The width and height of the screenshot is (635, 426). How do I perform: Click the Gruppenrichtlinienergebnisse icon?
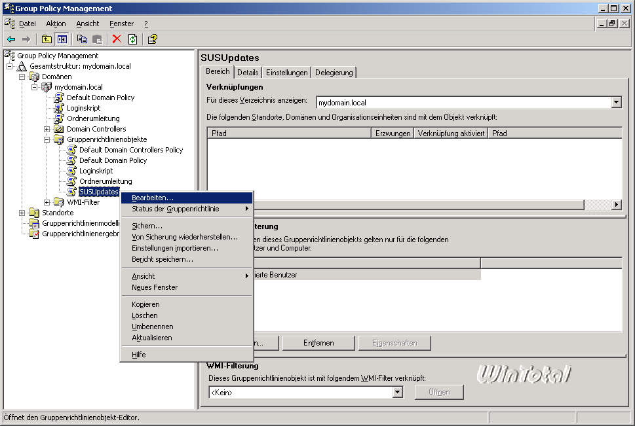(34, 234)
